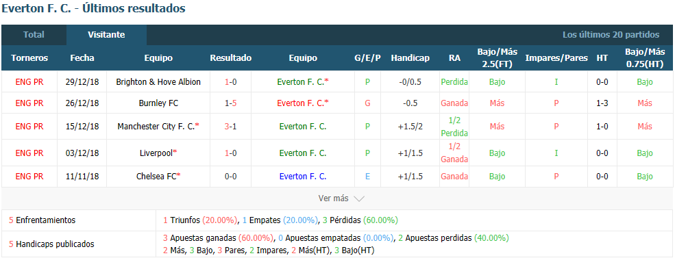Click the Impares/Pares column header
This screenshot has height=258, width=675.
click(x=556, y=58)
